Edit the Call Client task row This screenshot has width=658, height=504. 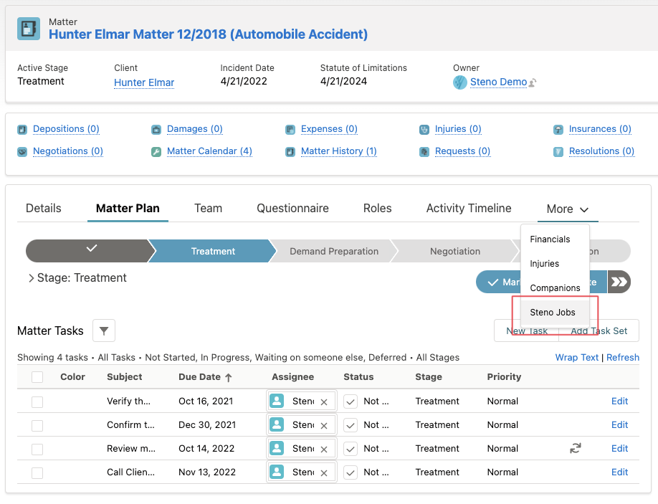(619, 472)
